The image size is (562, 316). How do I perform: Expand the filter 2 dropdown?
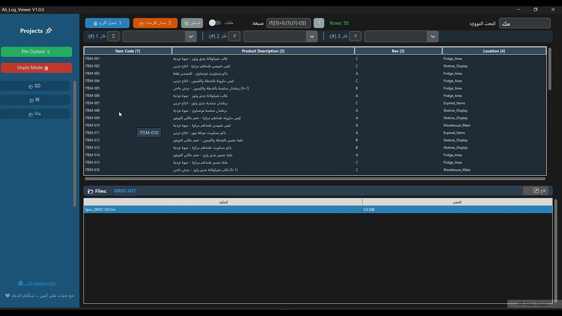point(312,36)
